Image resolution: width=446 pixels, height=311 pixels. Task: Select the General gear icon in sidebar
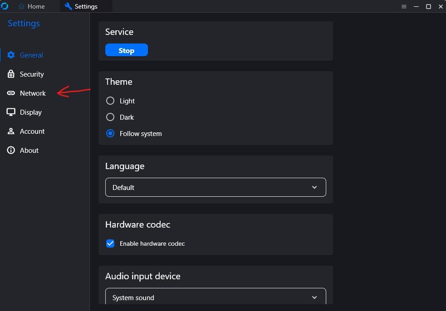pos(11,55)
